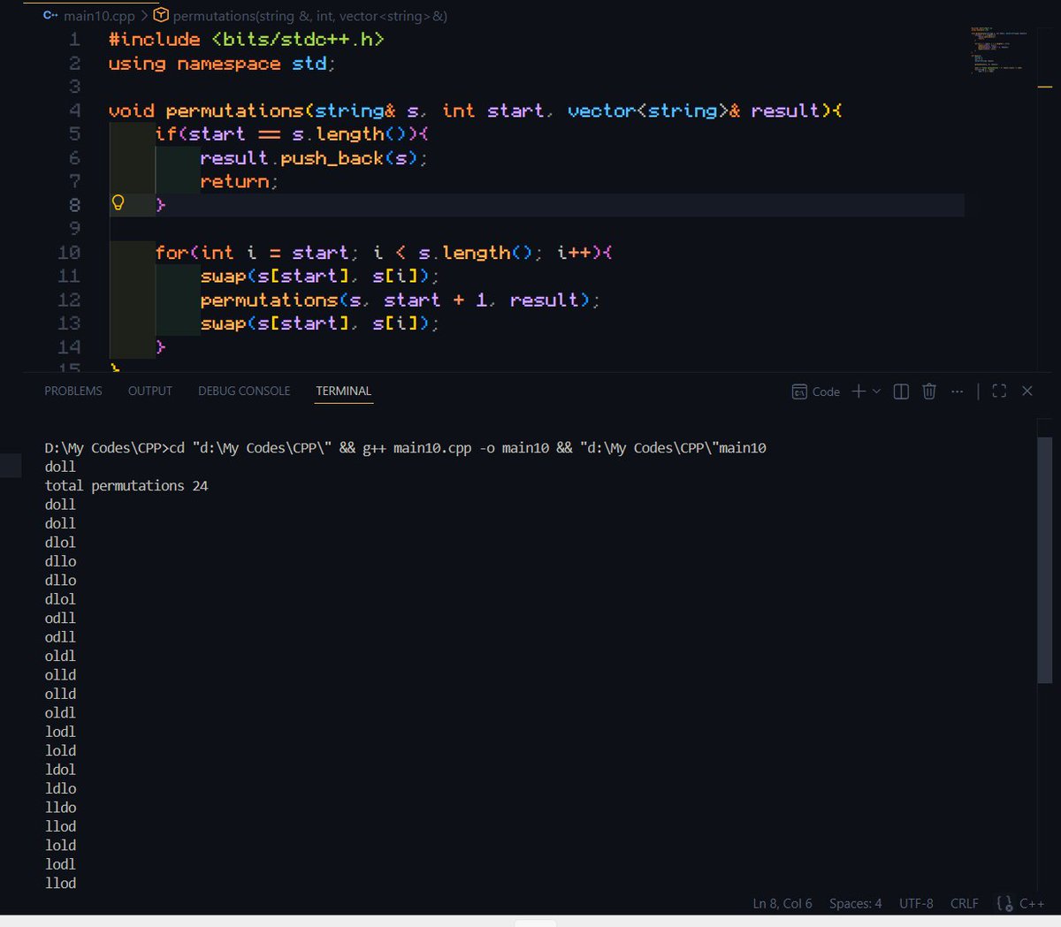The height and width of the screenshot is (927, 1061).
Task: Click 'total permutations 24' terminal output
Action: click(x=126, y=485)
